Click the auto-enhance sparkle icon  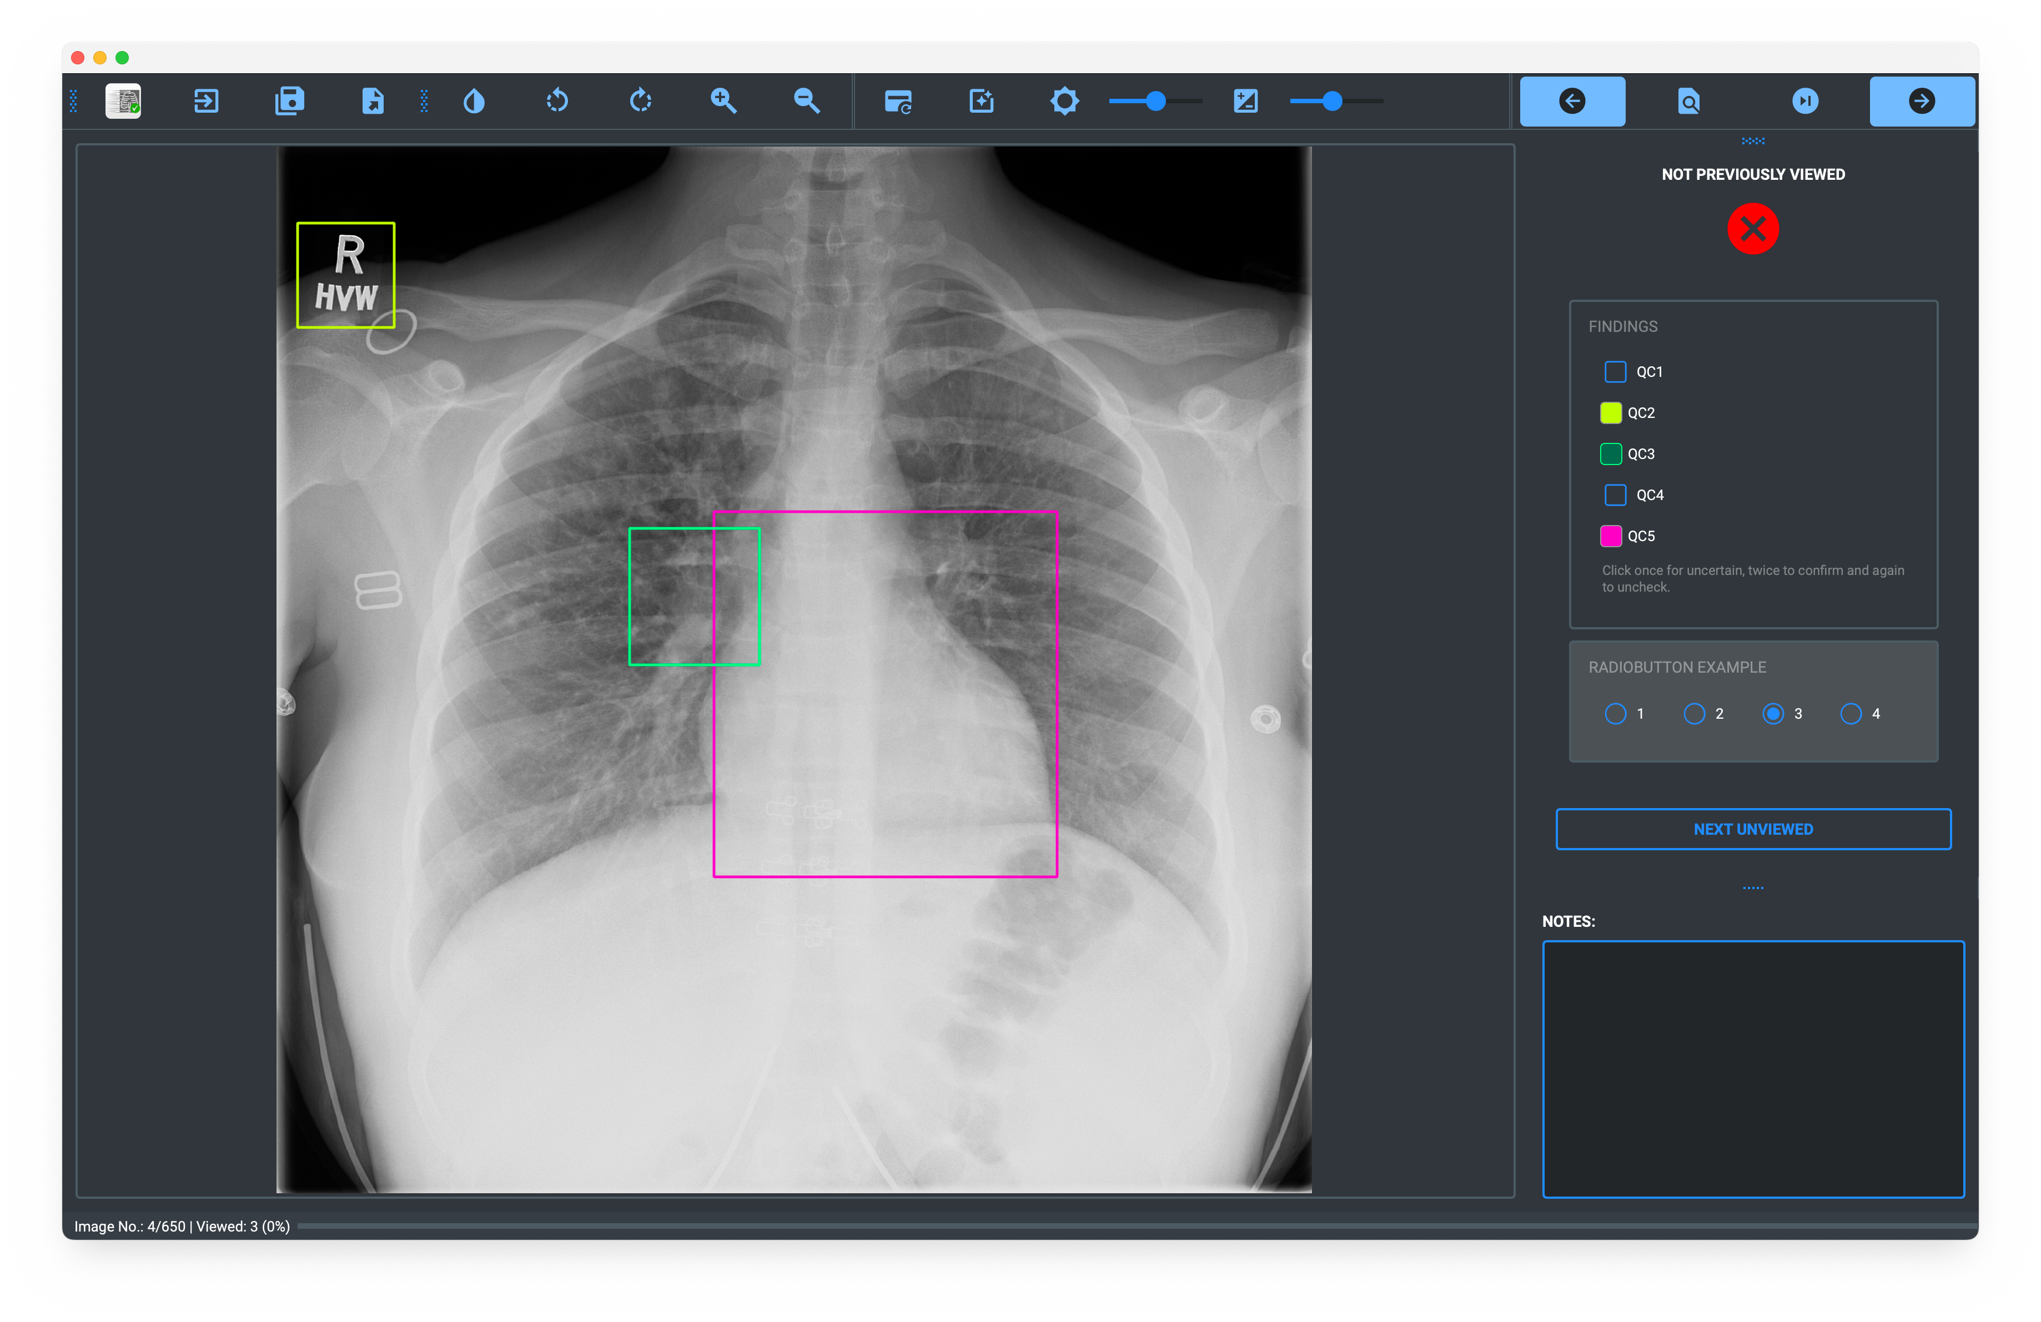coord(981,101)
